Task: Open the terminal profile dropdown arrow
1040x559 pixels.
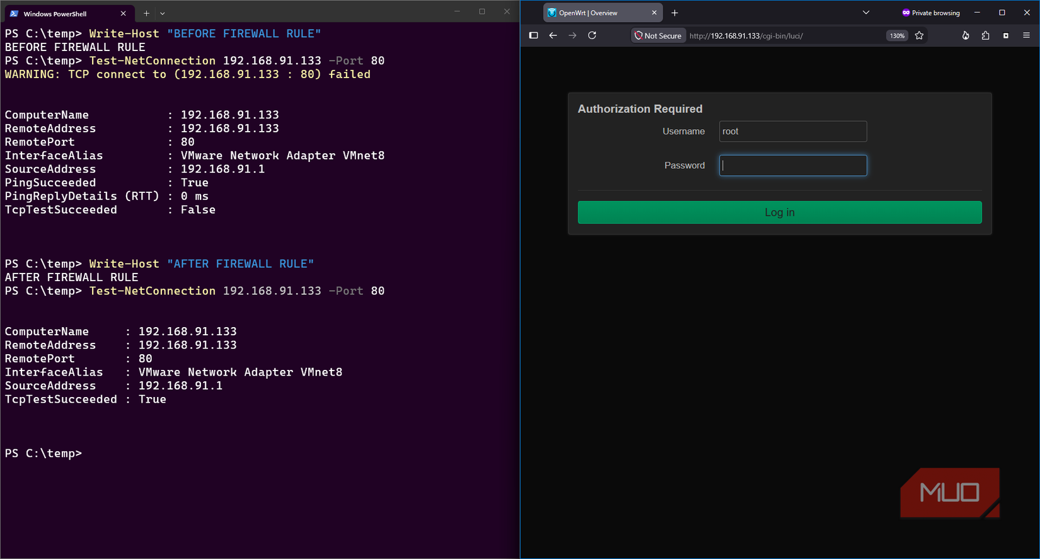Action: coord(163,13)
